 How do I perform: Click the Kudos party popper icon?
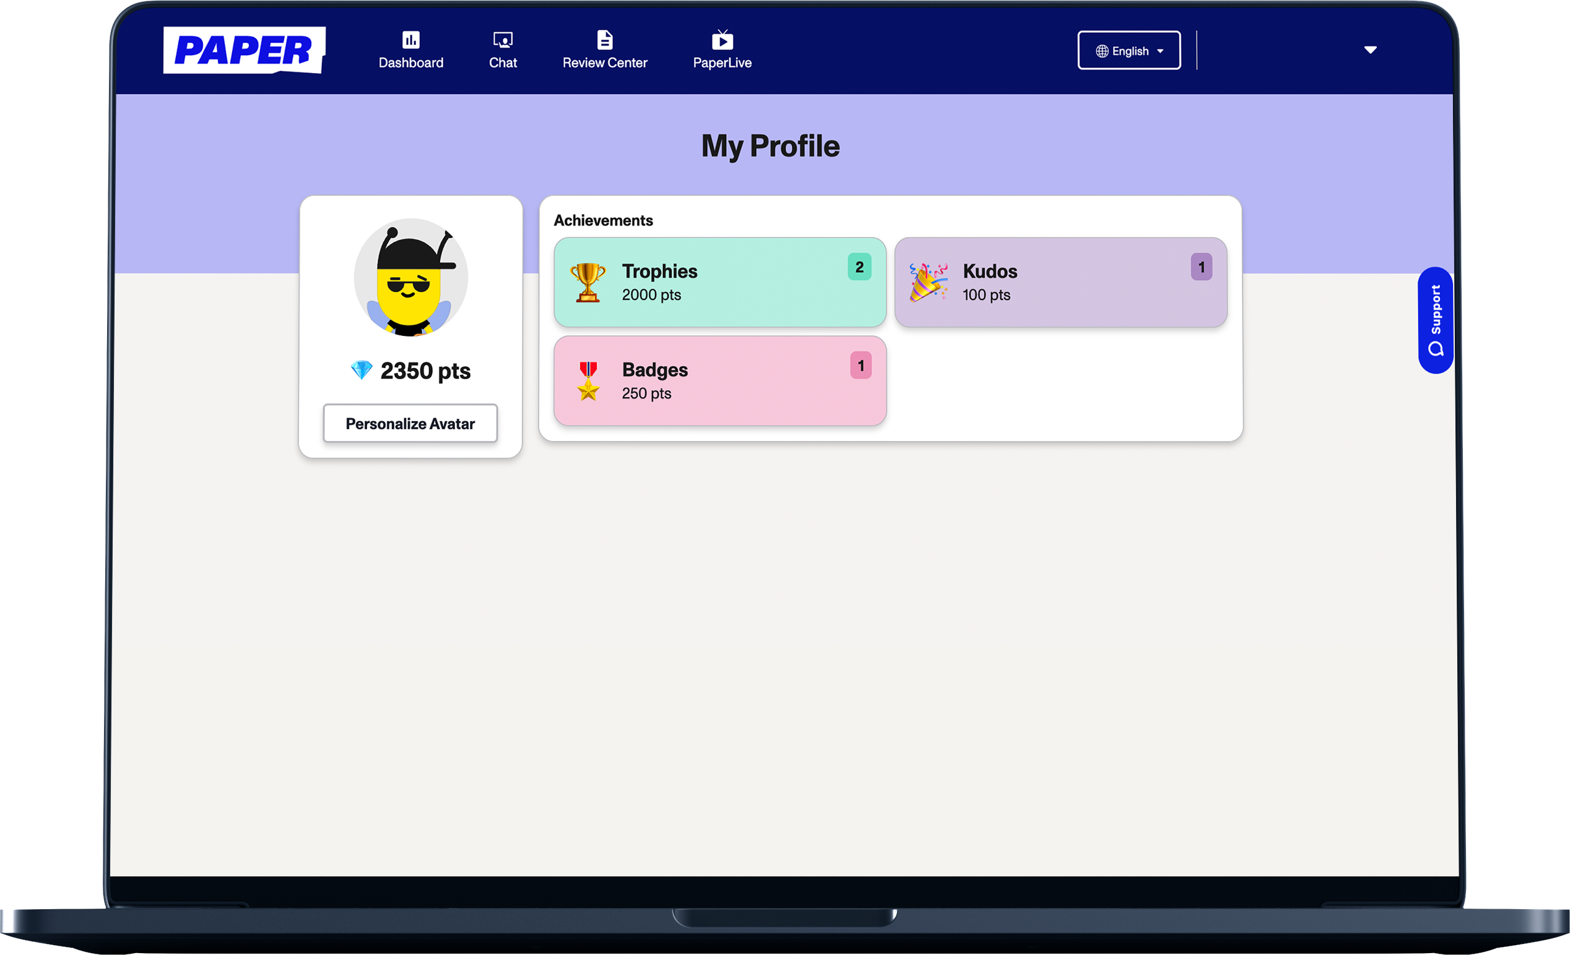[928, 282]
